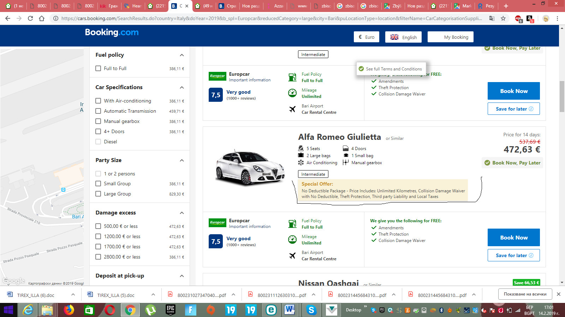Enable the Full to Full fuel policy filter

(98, 68)
